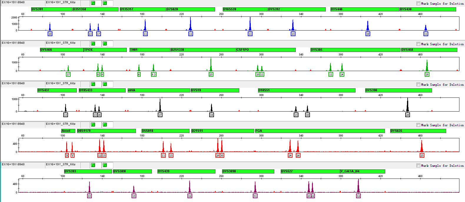Select the DYS392 marker header bar

[297, 9]
